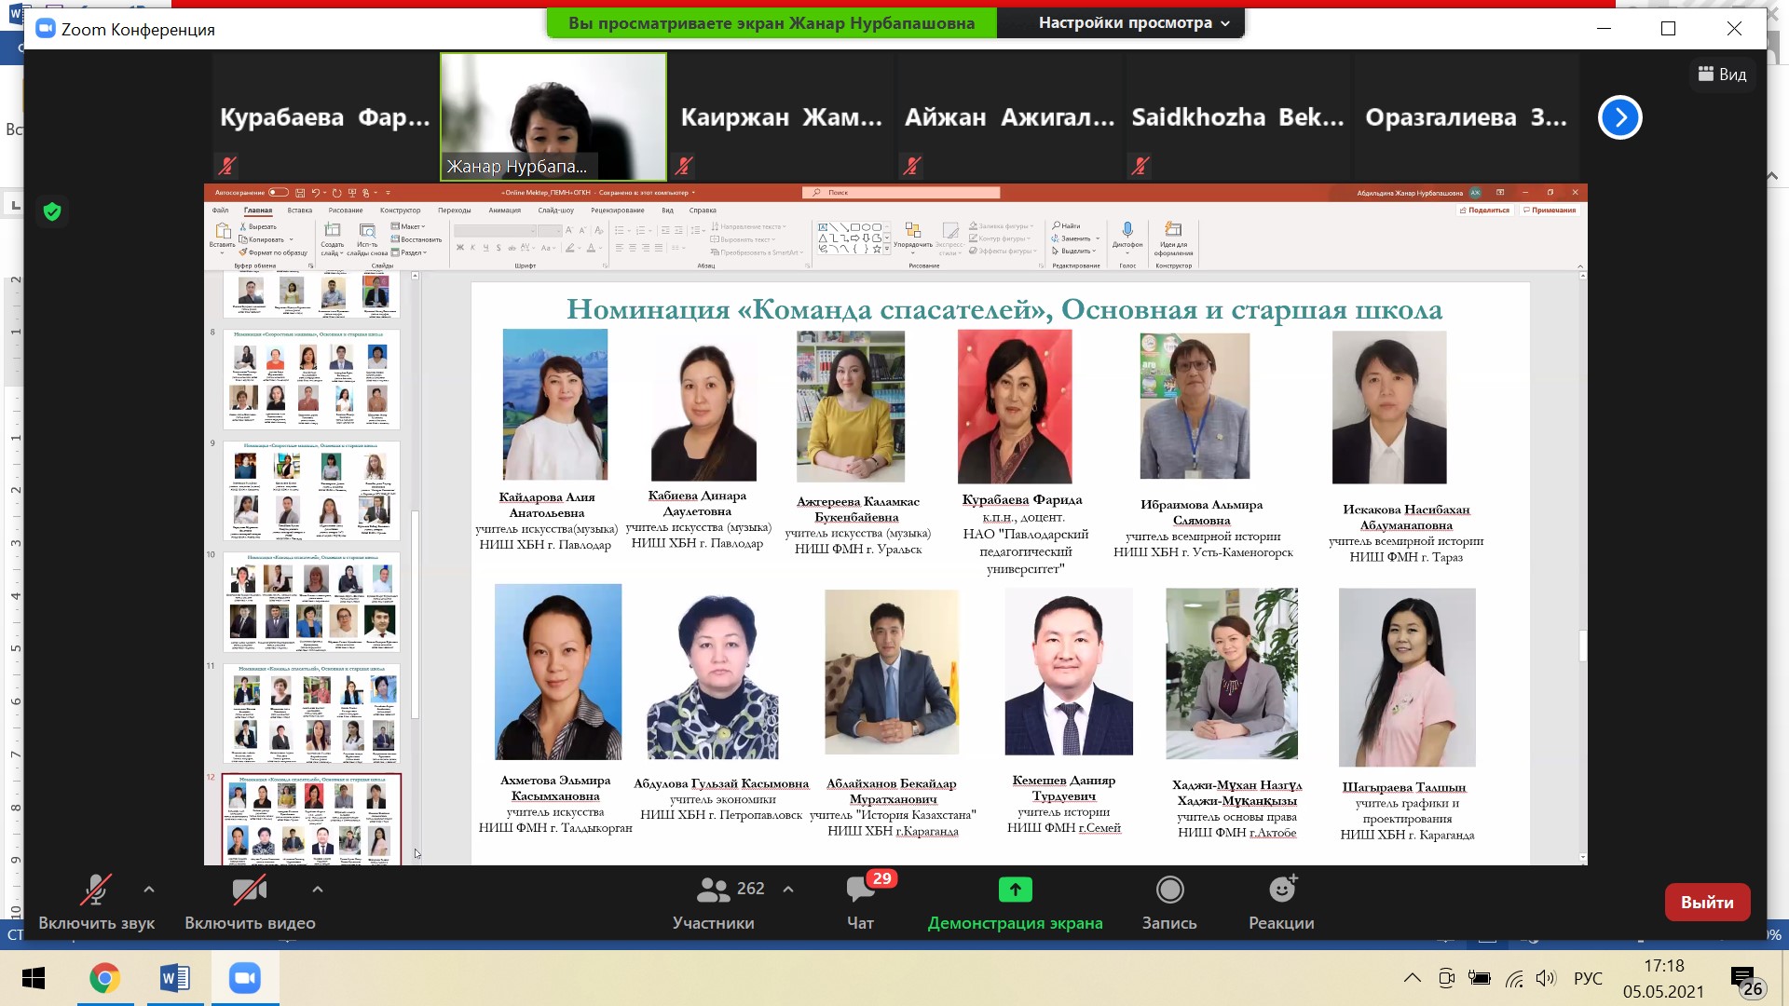Click Восстановить reset slide
This screenshot has width=1789, height=1006.
pos(416,239)
